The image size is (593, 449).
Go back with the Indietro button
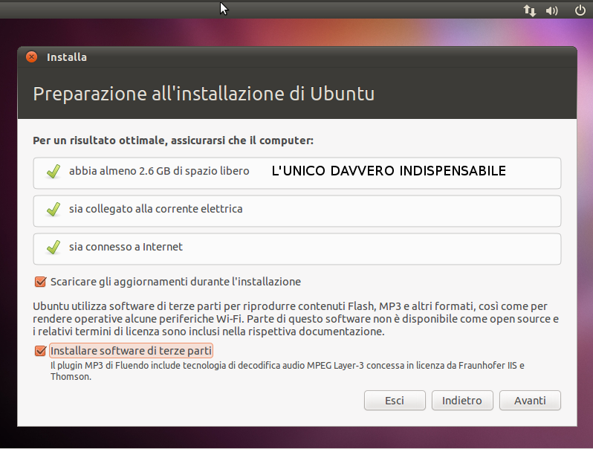462,400
